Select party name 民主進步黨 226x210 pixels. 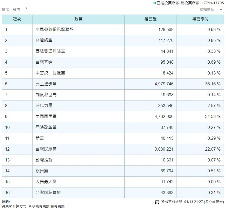46,84
